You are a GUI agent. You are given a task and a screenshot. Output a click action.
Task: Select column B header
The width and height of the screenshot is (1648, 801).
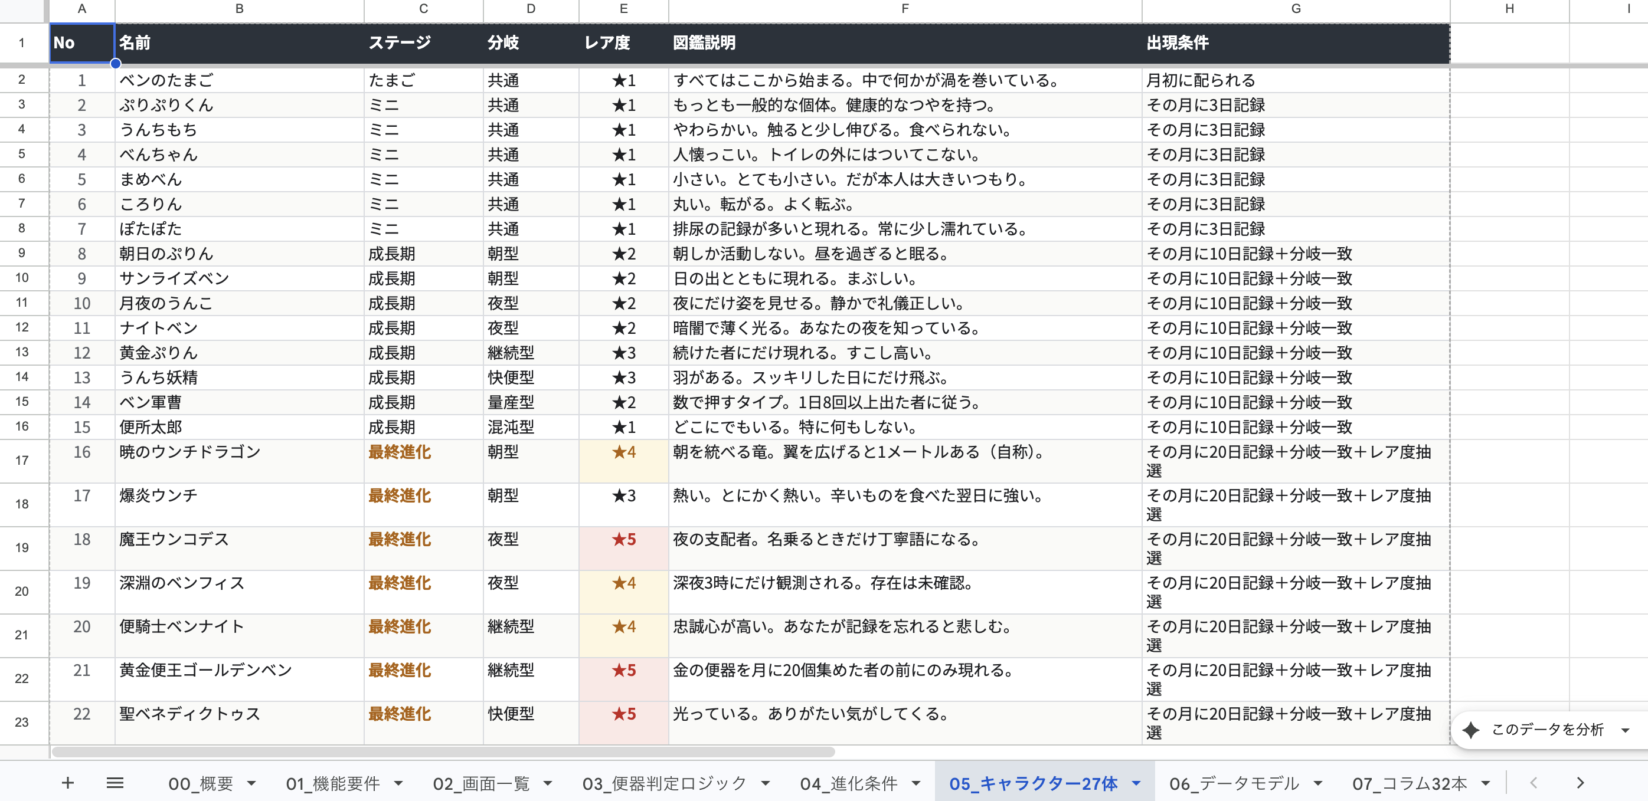coord(239,9)
